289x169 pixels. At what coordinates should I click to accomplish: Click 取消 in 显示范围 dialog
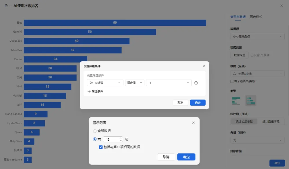(x=166, y=157)
